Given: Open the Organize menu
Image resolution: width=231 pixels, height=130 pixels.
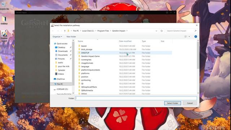Looking at the screenshot, I should [x=57, y=36].
